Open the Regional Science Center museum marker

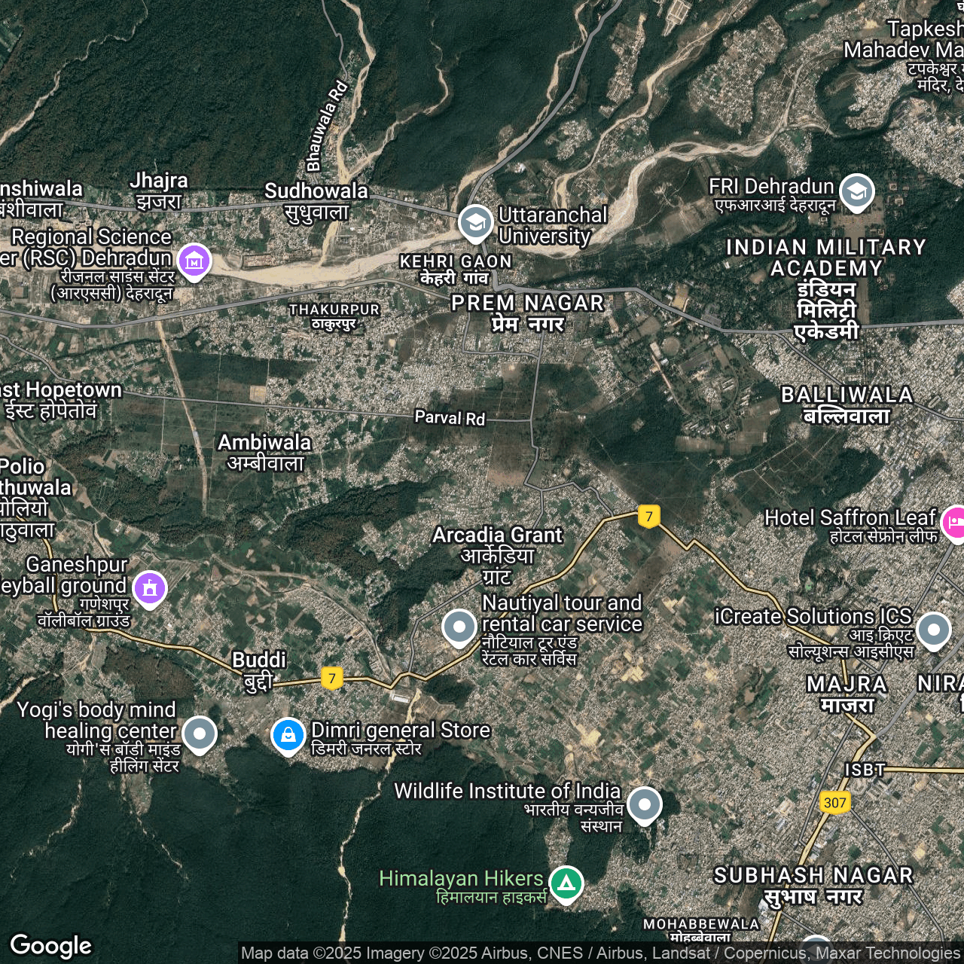pyautogui.click(x=194, y=261)
